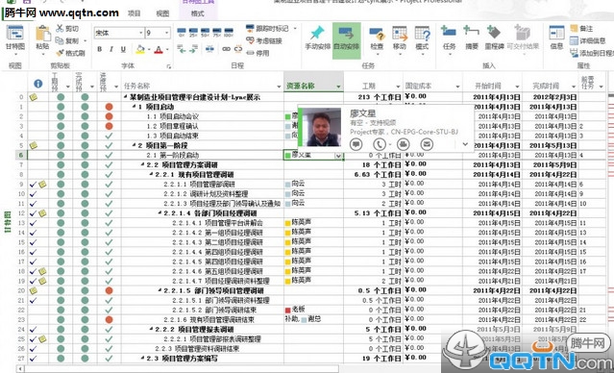The image size is (614, 373).
Task: Click the Inactivate (停用) command
Action: (x=258, y=53)
